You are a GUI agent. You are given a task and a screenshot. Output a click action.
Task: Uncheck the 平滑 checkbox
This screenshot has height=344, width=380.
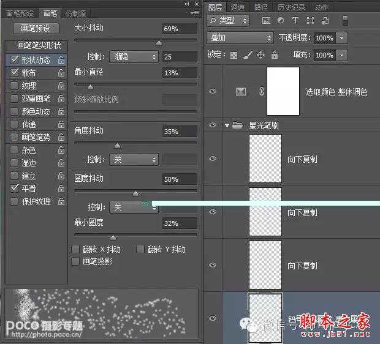(14, 189)
